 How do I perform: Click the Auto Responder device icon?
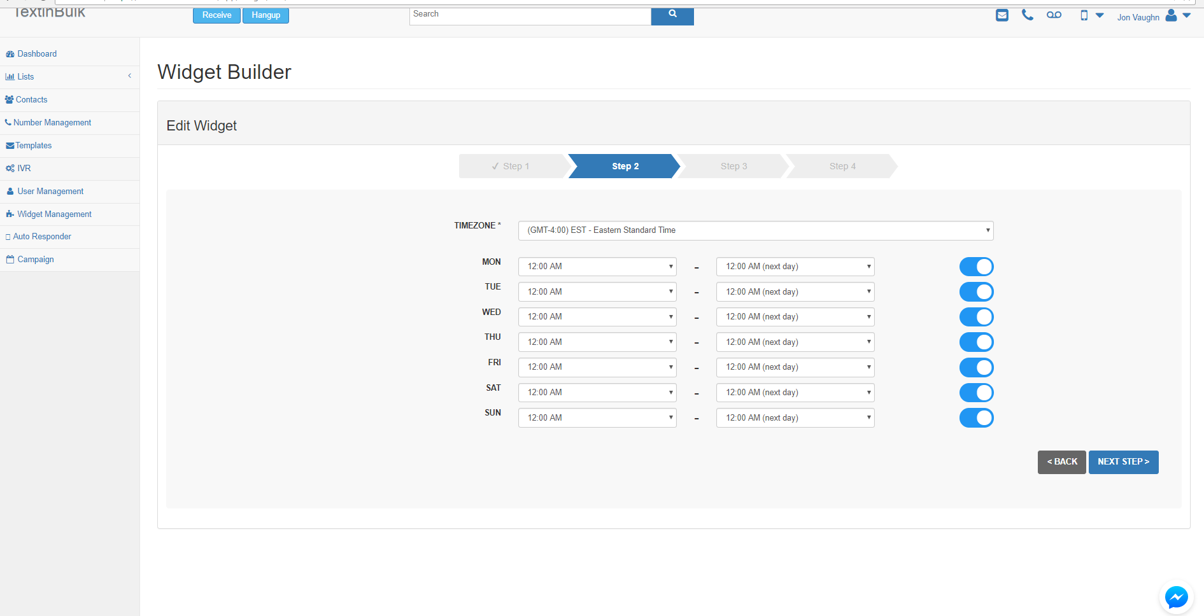(8, 237)
